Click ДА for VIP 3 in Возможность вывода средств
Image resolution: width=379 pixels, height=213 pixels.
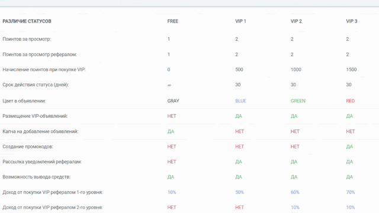349,177
